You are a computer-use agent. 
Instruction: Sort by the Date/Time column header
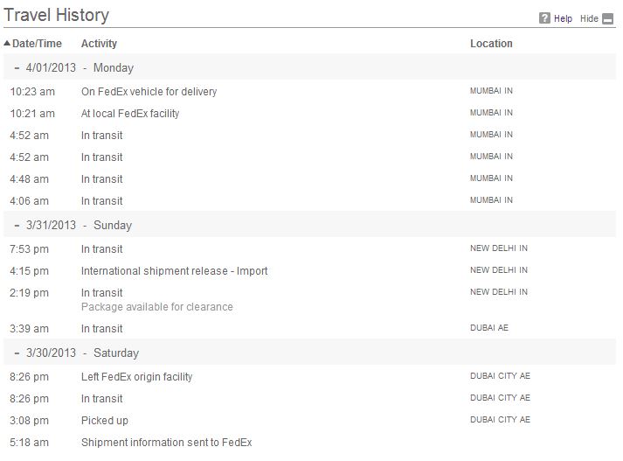(37, 44)
